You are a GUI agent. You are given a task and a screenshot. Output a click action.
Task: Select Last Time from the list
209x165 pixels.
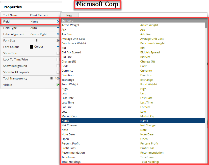click(x=133, y=102)
